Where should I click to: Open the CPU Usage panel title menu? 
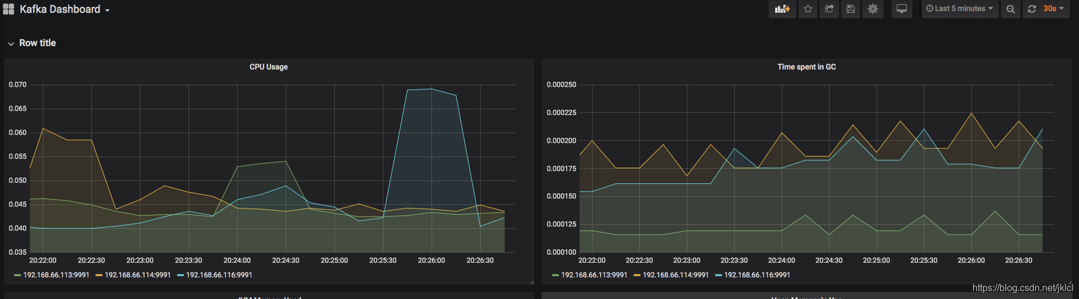[269, 67]
